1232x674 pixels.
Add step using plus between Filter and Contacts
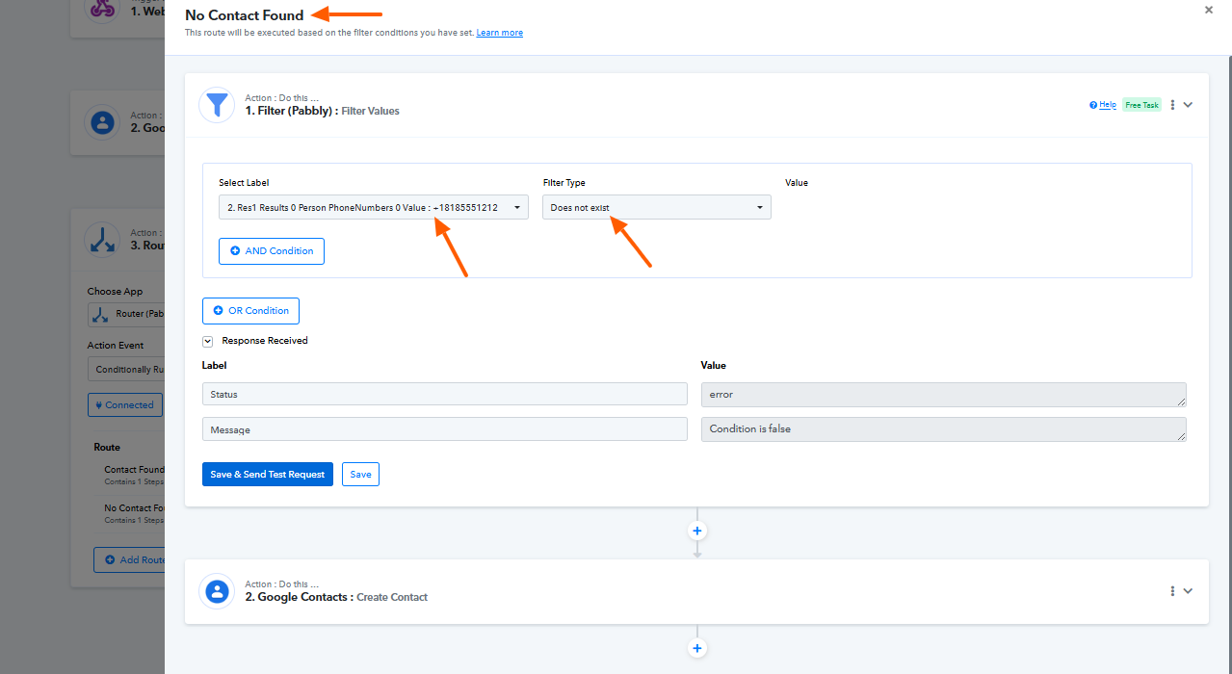tap(697, 531)
